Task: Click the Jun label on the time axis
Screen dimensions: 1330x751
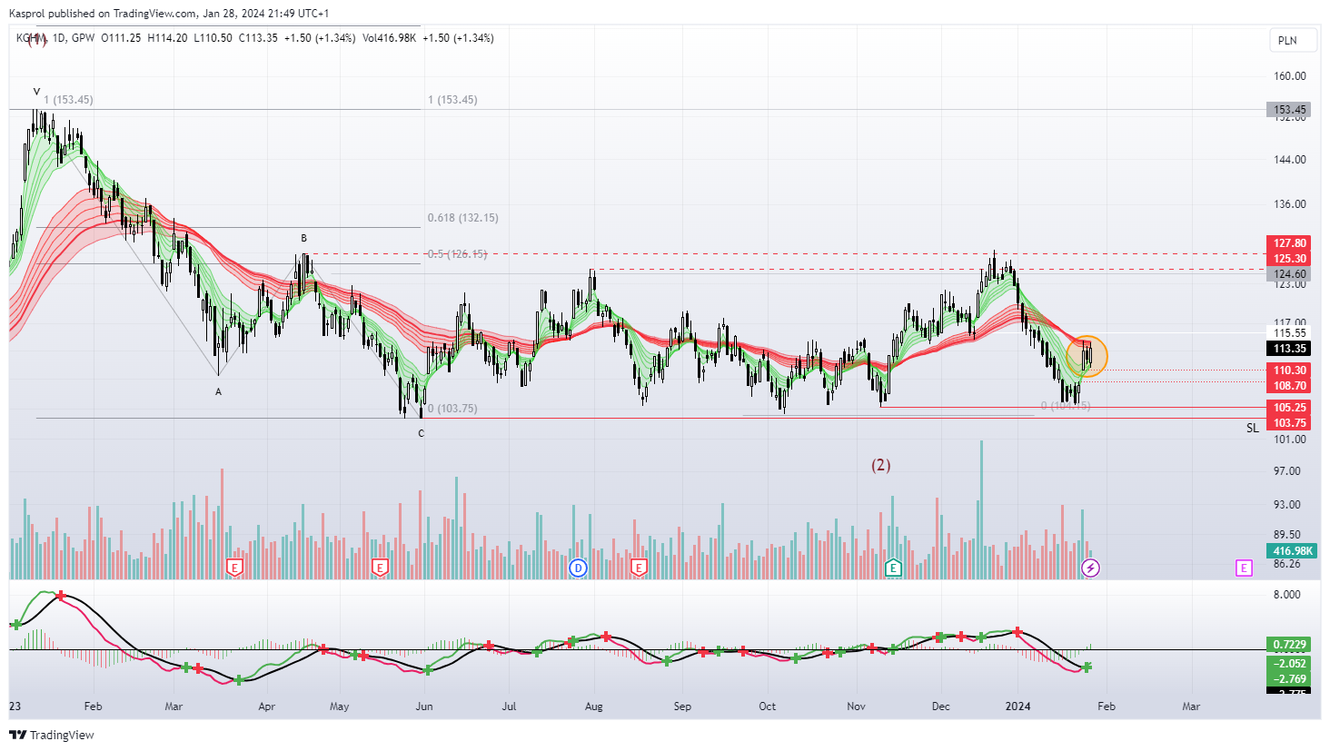Action: [424, 707]
